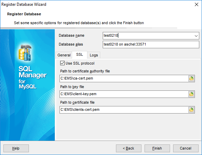Viewport: 202px width, 155px height.
Task: Click the 'Database name' label
Action: pyautogui.click(x=71, y=36)
